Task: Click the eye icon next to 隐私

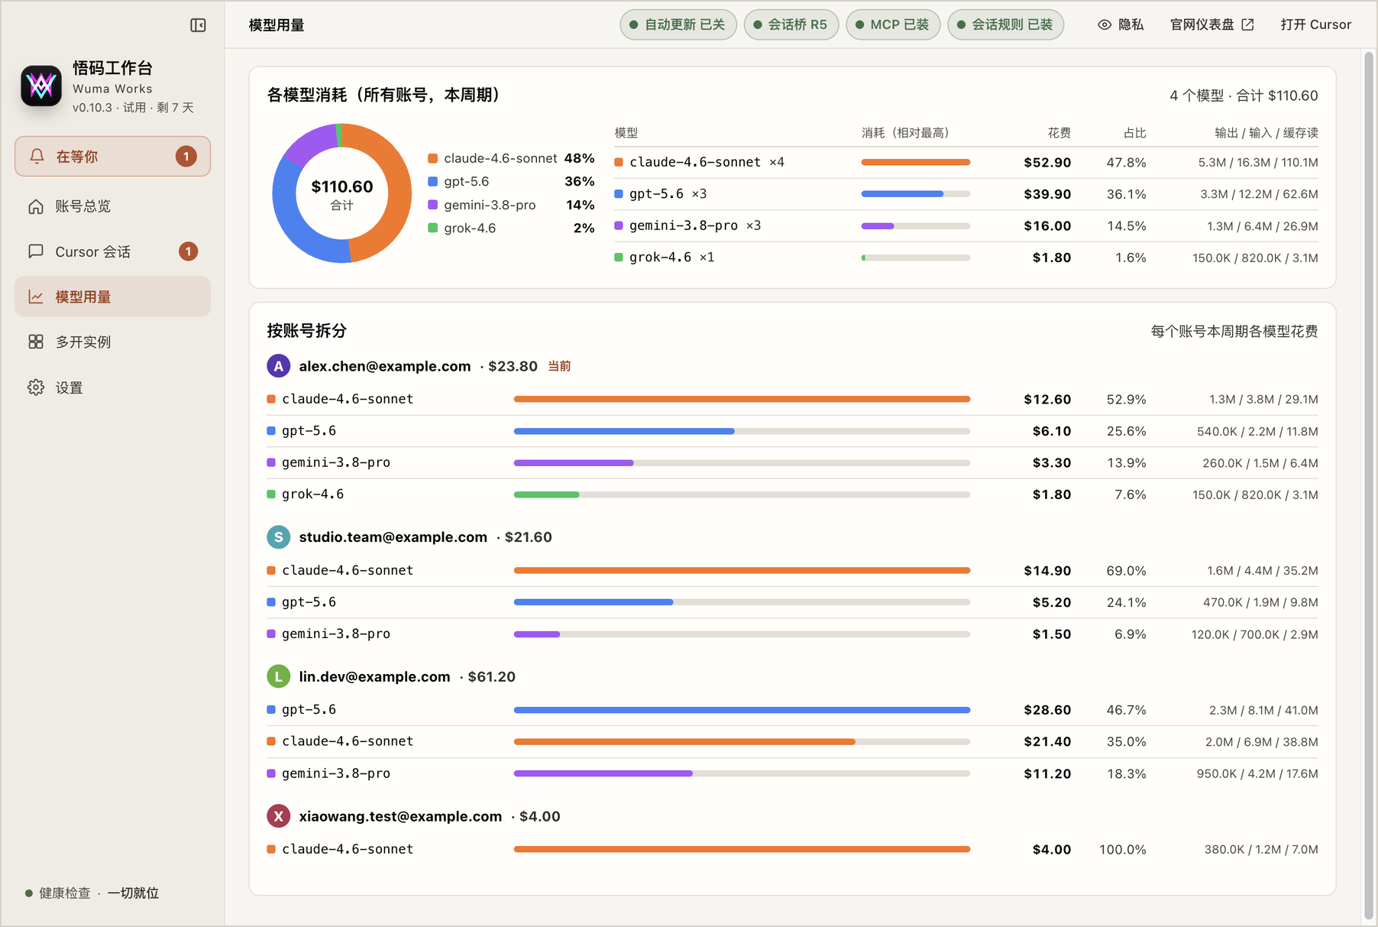Action: pos(1105,24)
